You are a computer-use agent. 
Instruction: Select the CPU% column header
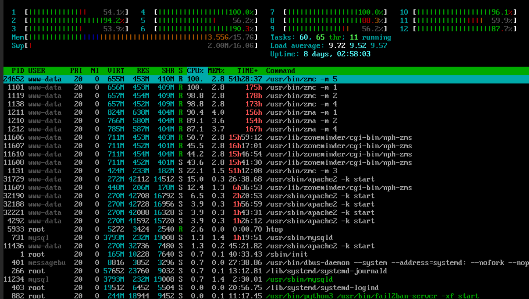coord(195,71)
